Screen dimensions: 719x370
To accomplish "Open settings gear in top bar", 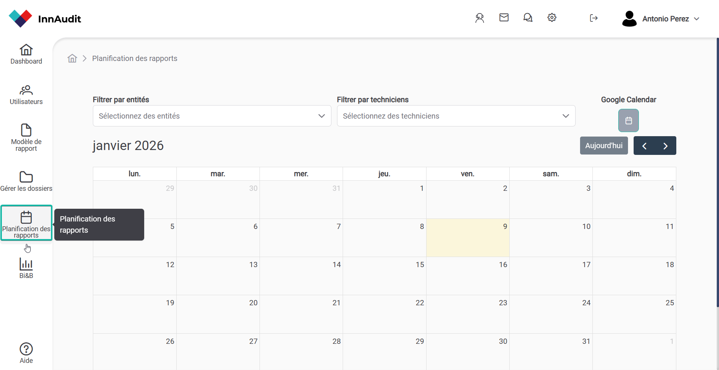I will [x=552, y=18].
